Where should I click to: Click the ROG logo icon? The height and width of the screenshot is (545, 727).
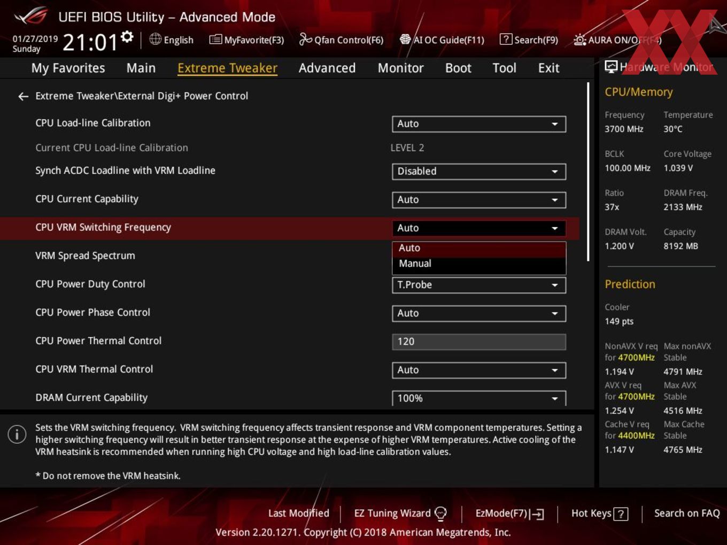click(30, 16)
